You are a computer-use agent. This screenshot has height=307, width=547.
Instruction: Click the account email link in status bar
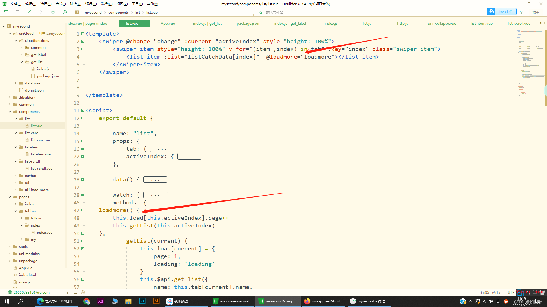point(31,292)
